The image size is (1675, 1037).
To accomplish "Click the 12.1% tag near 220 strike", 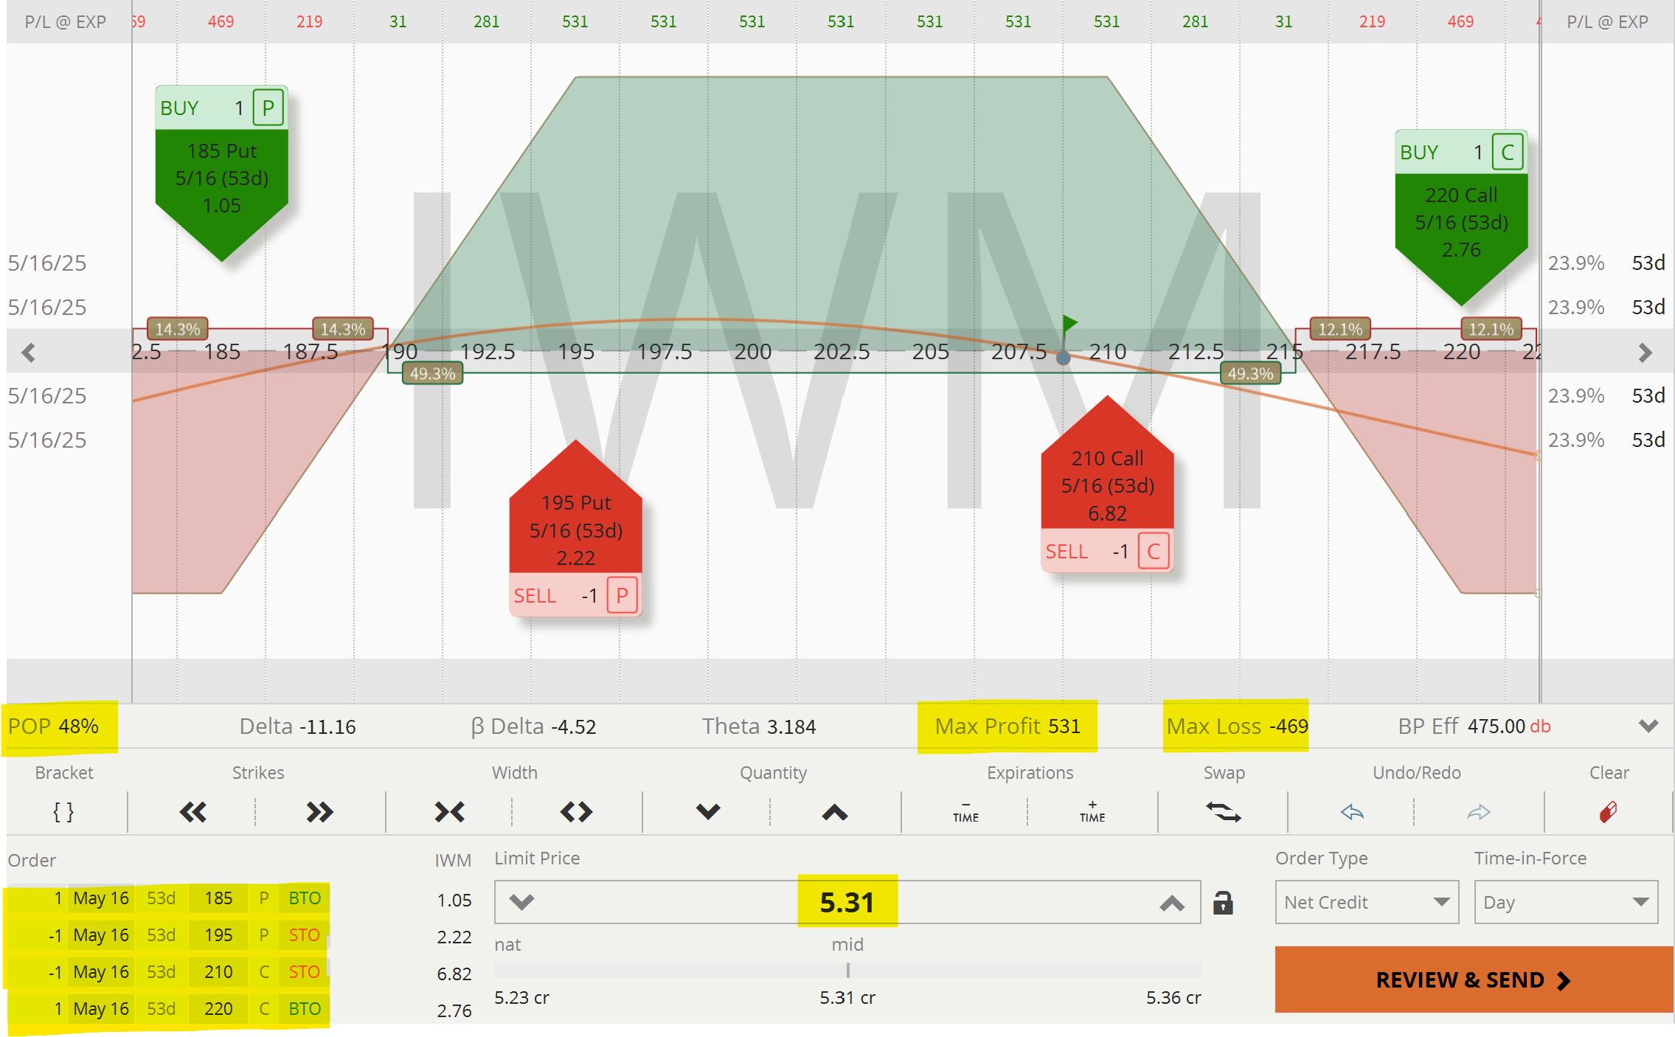I will click(1491, 329).
